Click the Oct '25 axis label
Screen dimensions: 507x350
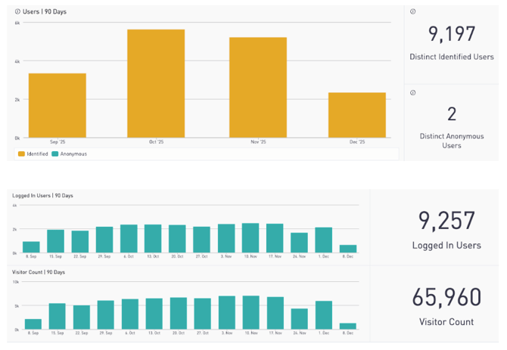pos(156,142)
